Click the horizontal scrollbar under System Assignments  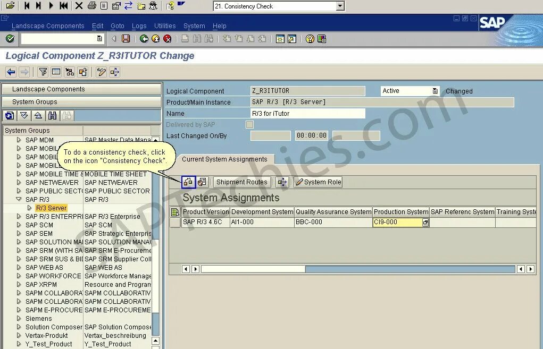click(358, 269)
